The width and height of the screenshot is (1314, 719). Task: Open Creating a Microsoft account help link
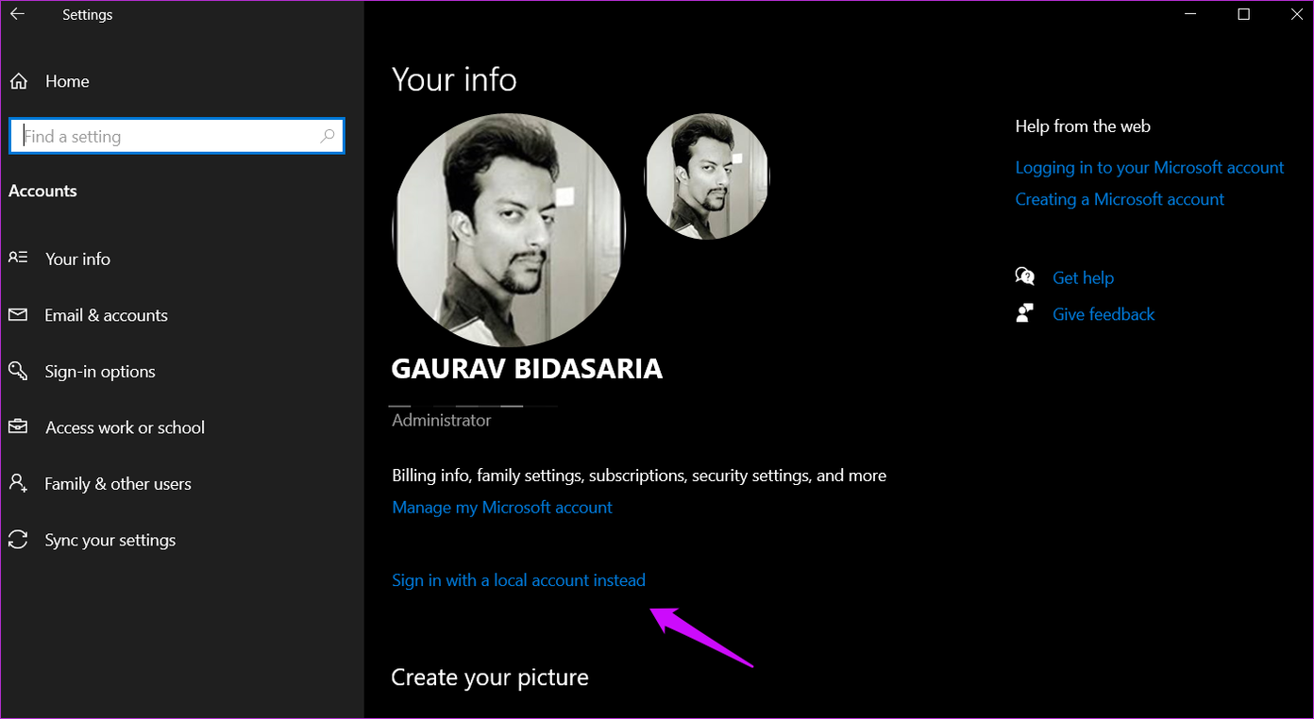[x=1120, y=199]
